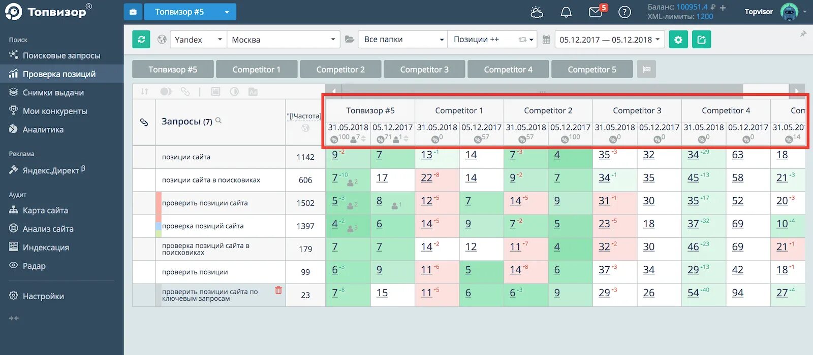Search queries with the magnifier next to Запросы

click(218, 121)
